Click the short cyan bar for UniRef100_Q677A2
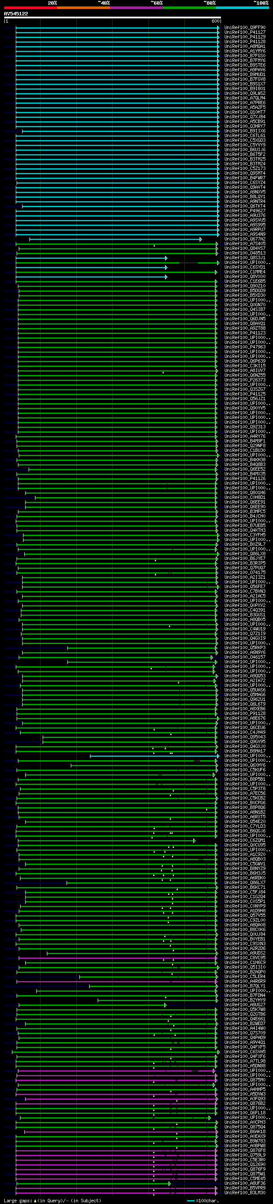Image resolution: width=273 pixels, height=1204 pixels. (116, 239)
